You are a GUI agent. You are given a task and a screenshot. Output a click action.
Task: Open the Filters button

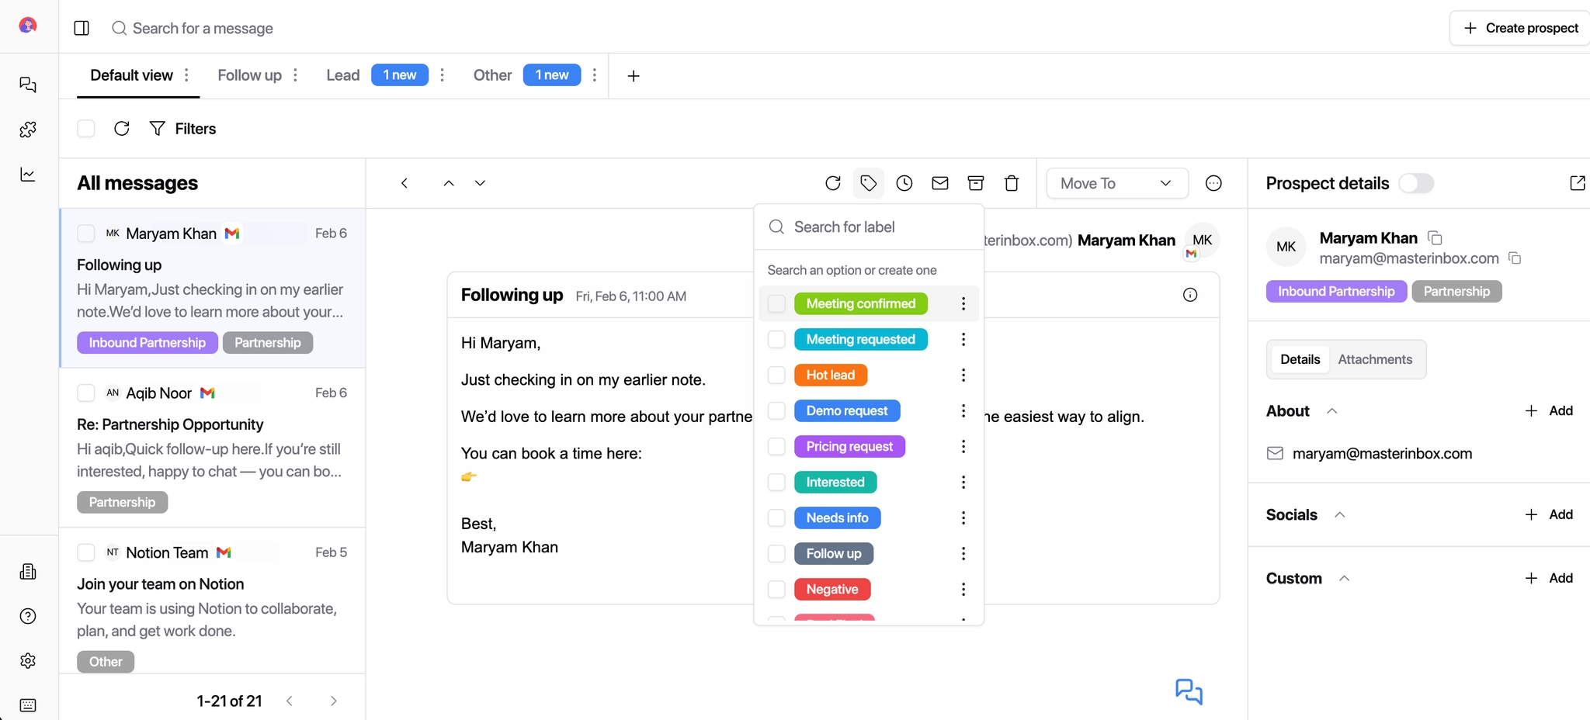click(183, 129)
